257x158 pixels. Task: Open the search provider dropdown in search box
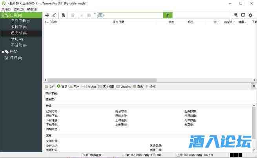coord(101,15)
